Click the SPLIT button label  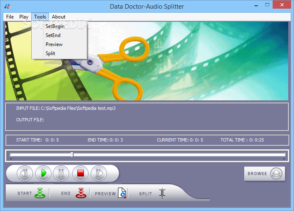146,194
